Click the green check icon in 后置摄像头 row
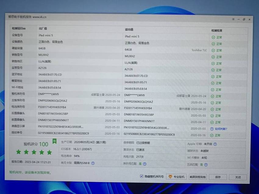259x194 pixels. (x=212, y=116)
